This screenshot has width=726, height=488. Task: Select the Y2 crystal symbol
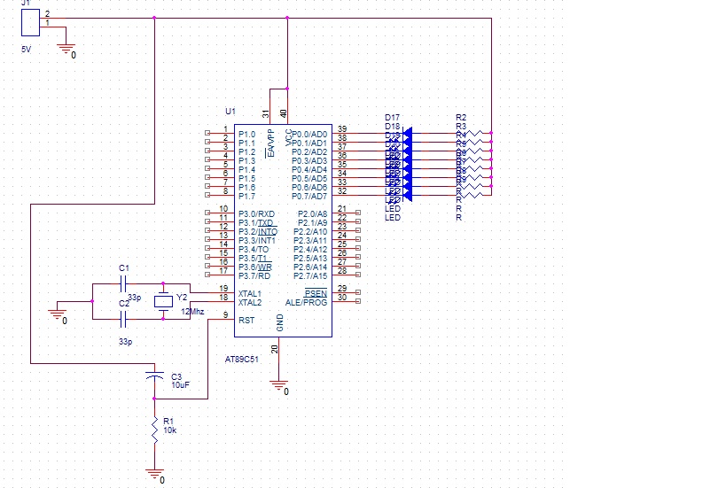[163, 302]
